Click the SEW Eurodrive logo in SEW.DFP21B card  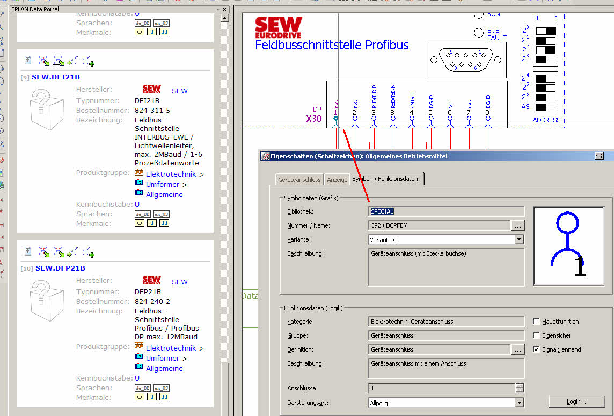[x=151, y=281]
